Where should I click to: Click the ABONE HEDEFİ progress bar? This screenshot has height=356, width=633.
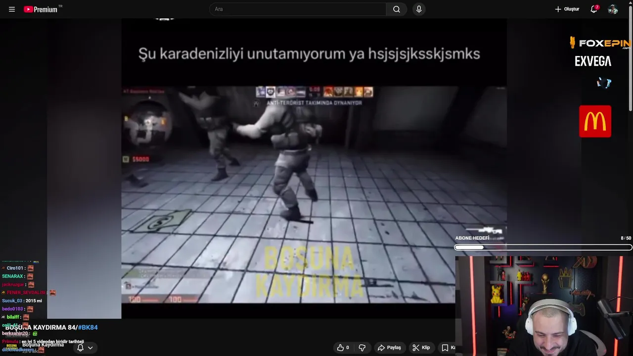[x=543, y=247]
